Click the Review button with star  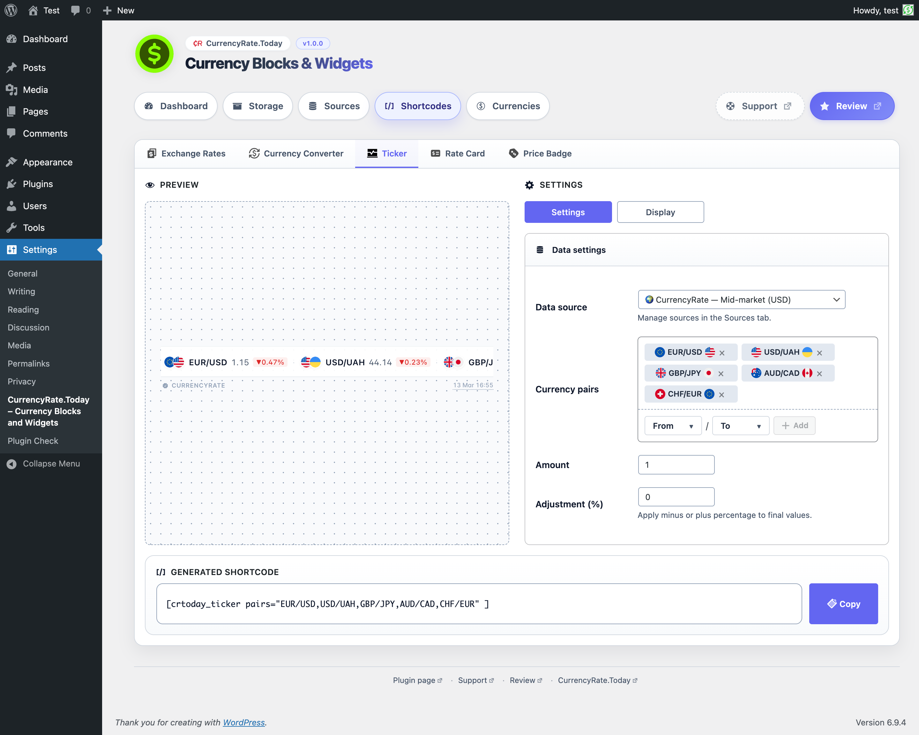point(851,106)
